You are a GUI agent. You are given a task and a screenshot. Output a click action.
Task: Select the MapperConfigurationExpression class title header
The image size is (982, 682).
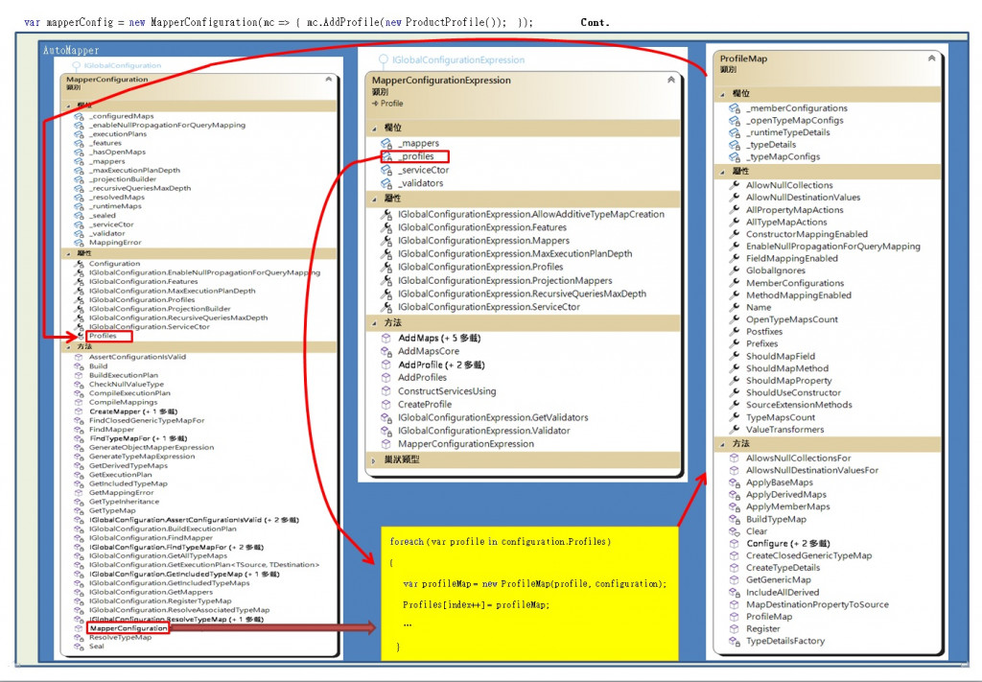click(x=441, y=81)
